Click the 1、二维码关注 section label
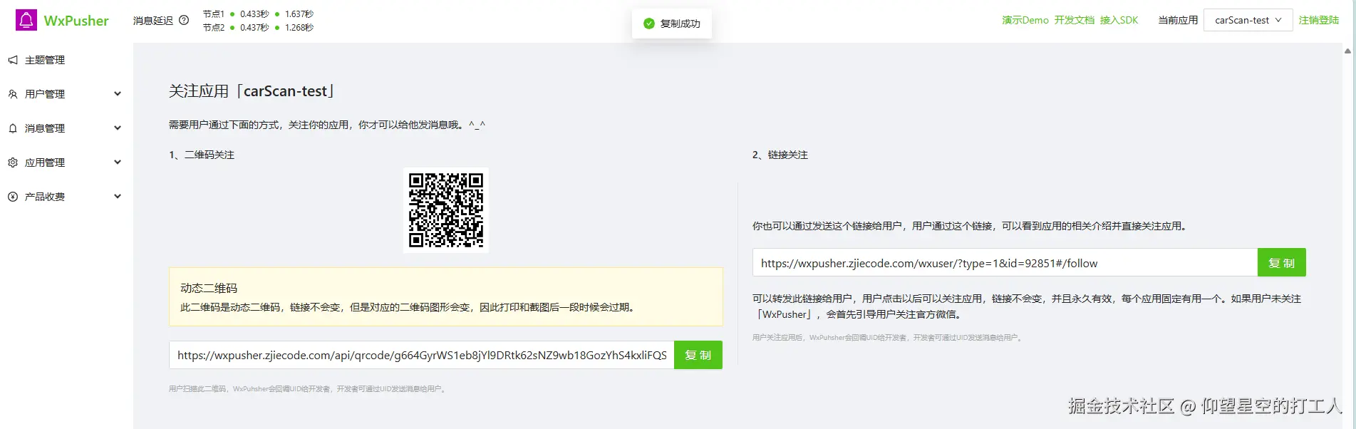This screenshot has height=429, width=1356. [x=202, y=155]
